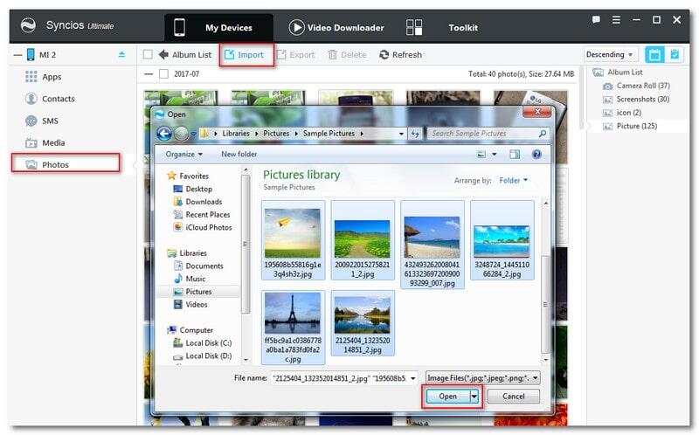Open the Apps section in sidebar
This screenshot has width=699, height=435.
click(x=52, y=77)
